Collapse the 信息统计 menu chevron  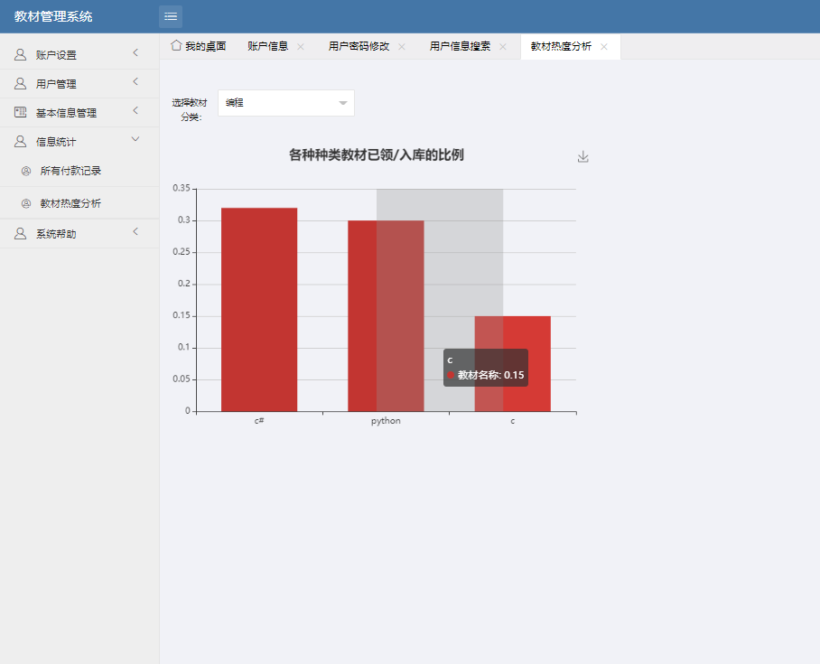[x=135, y=138]
